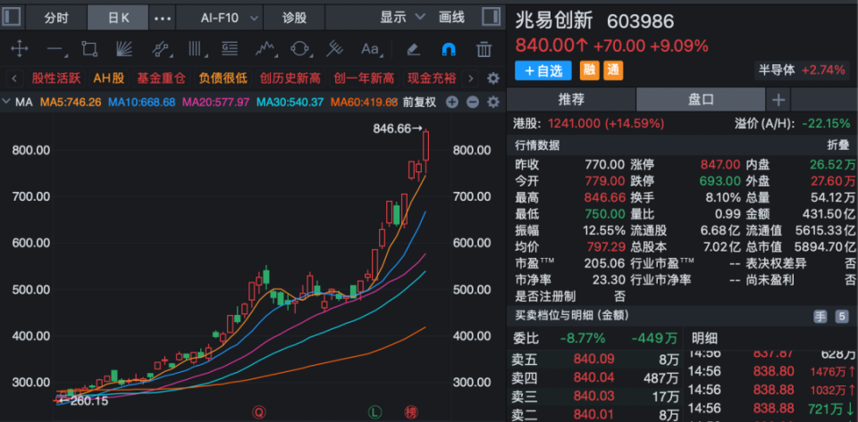Click the 现金充裕 tag

pos(431,79)
